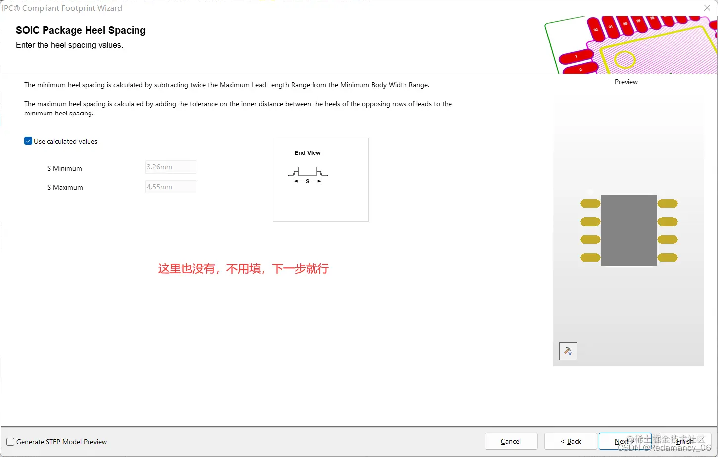Screen dimensions: 718x457
Task: Click a yellow pad on the SOIC preview
Action: 590,203
